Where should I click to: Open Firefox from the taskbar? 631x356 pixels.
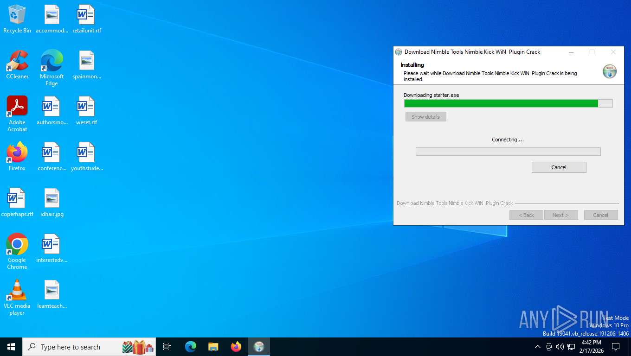click(236, 347)
